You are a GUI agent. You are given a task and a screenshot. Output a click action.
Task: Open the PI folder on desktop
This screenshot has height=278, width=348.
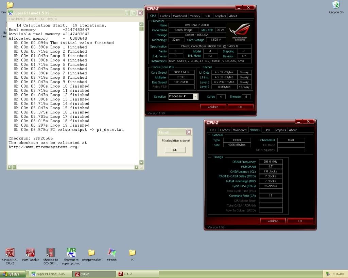pos(132,253)
